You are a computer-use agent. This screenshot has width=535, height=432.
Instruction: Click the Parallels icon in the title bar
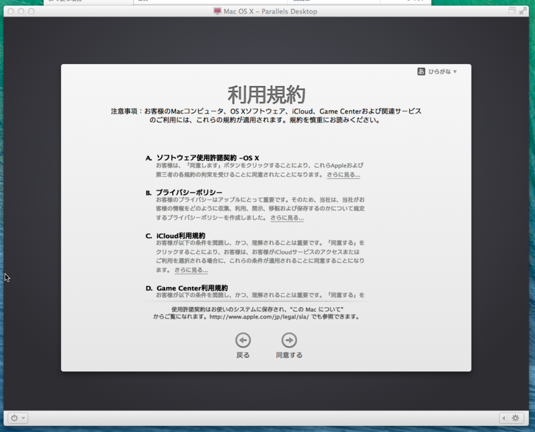click(216, 11)
